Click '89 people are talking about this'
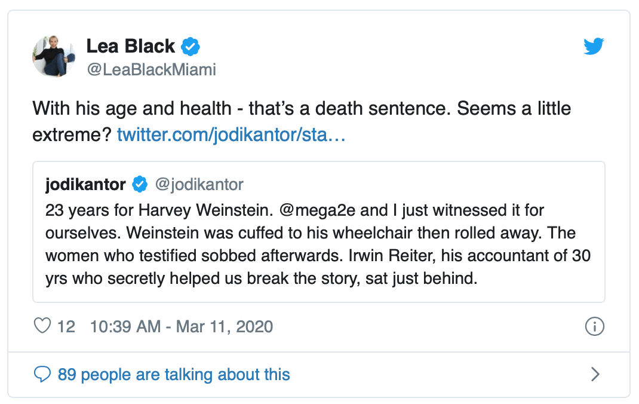 [173, 375]
